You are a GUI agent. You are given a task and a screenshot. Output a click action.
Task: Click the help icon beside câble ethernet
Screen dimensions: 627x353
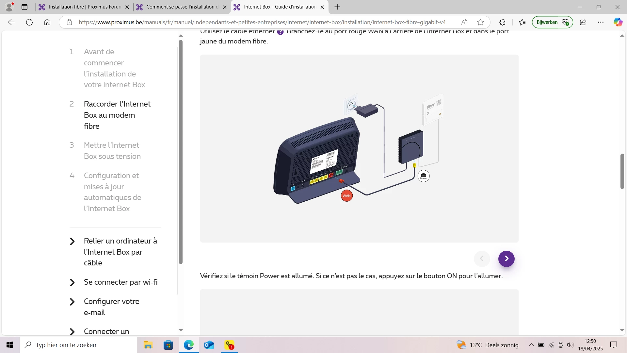(280, 32)
